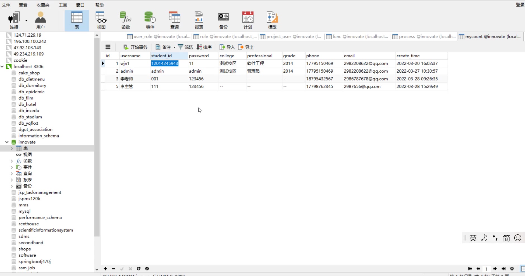This screenshot has width=525, height=276.
Task: Open the hamburger menu above the table grid
Action: point(108,47)
